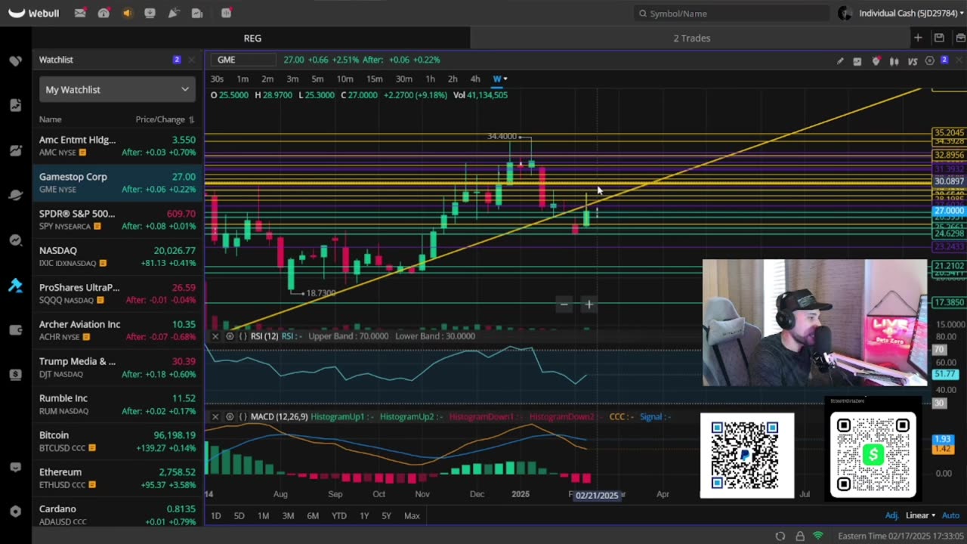Screen dimensions: 967x544
Task: Click the orange speaker announcement icon
Action: [x=127, y=13]
